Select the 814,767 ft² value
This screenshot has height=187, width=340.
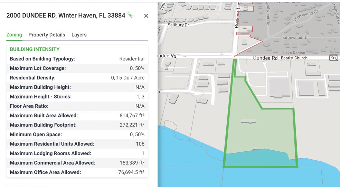pos(132,115)
